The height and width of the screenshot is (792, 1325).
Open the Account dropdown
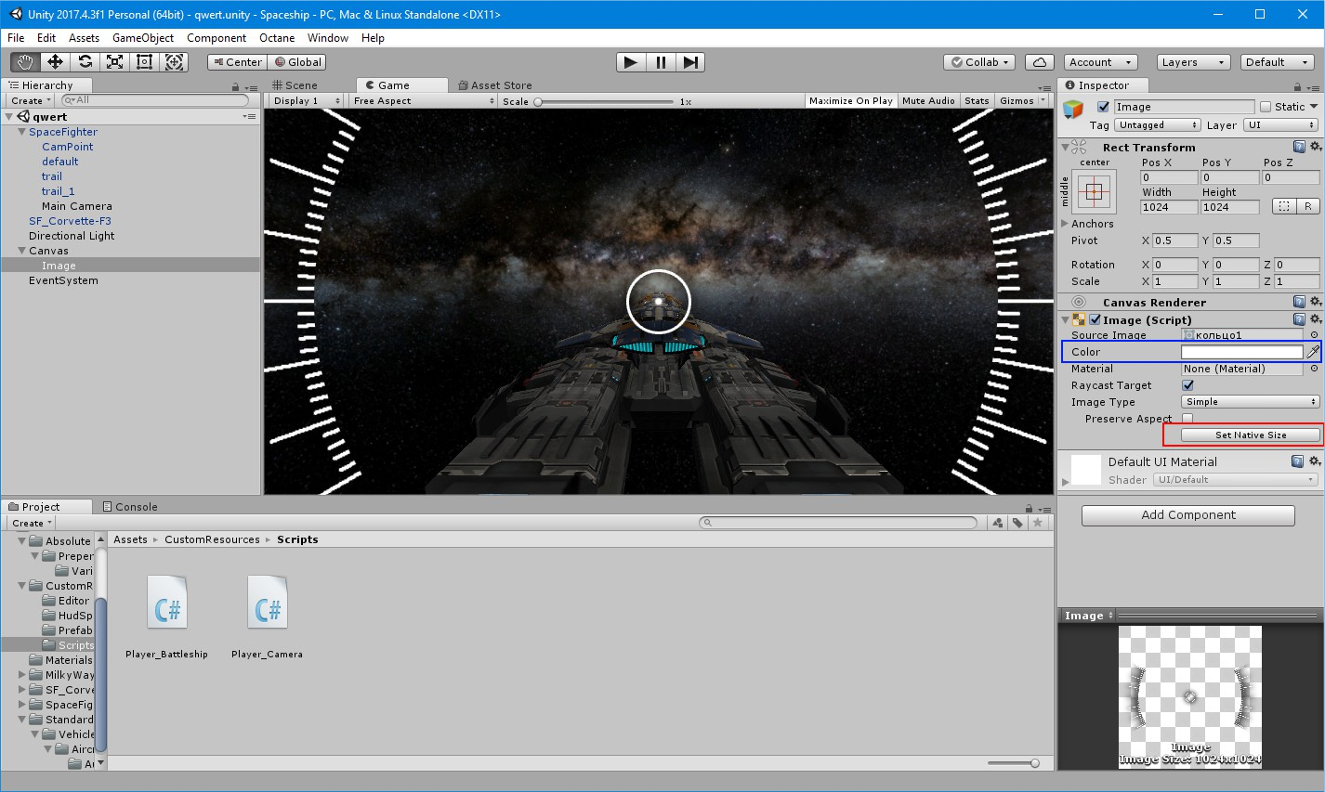[x=1101, y=62]
